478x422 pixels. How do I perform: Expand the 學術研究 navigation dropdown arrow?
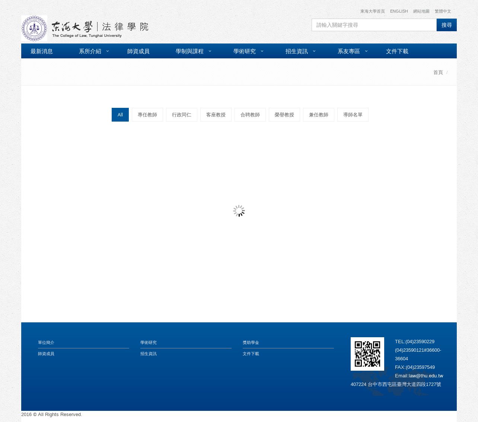point(262,51)
